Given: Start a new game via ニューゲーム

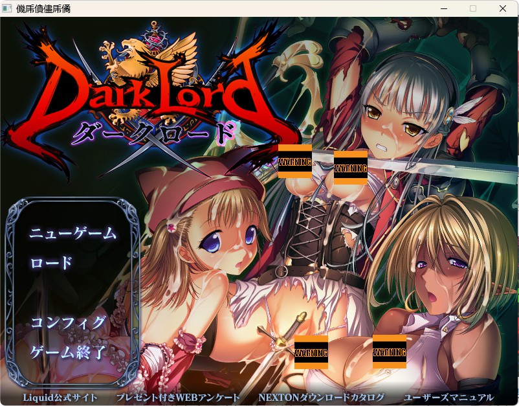Looking at the screenshot, I should 73,233.
